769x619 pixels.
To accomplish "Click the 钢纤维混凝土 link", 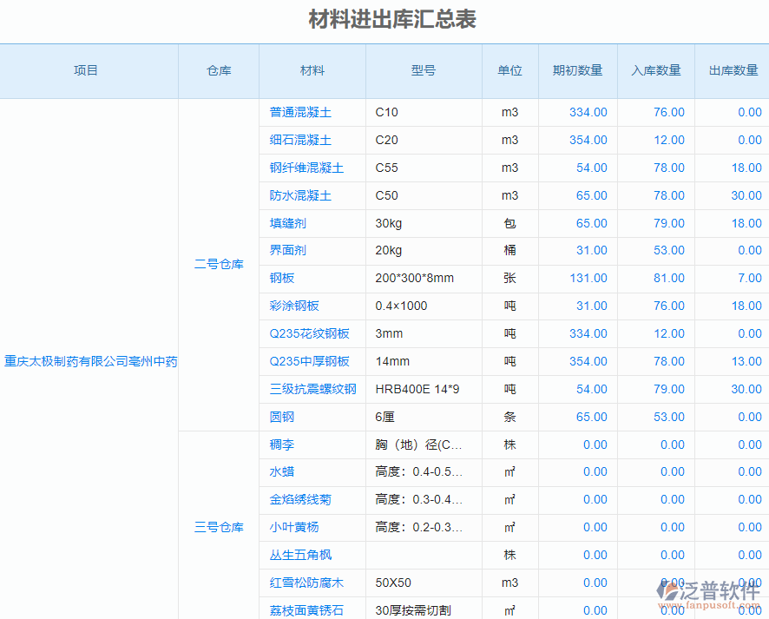I will 305,168.
